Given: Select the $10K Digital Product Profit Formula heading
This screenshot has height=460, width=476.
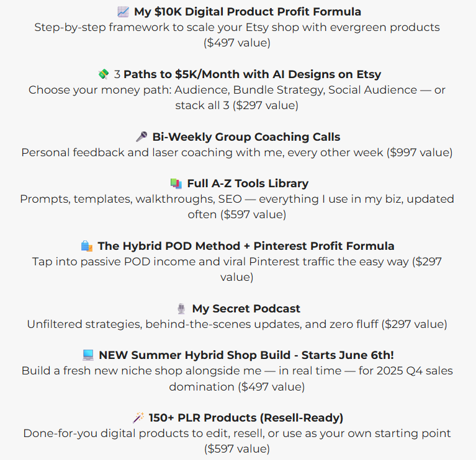Looking at the screenshot, I should 248,12.
